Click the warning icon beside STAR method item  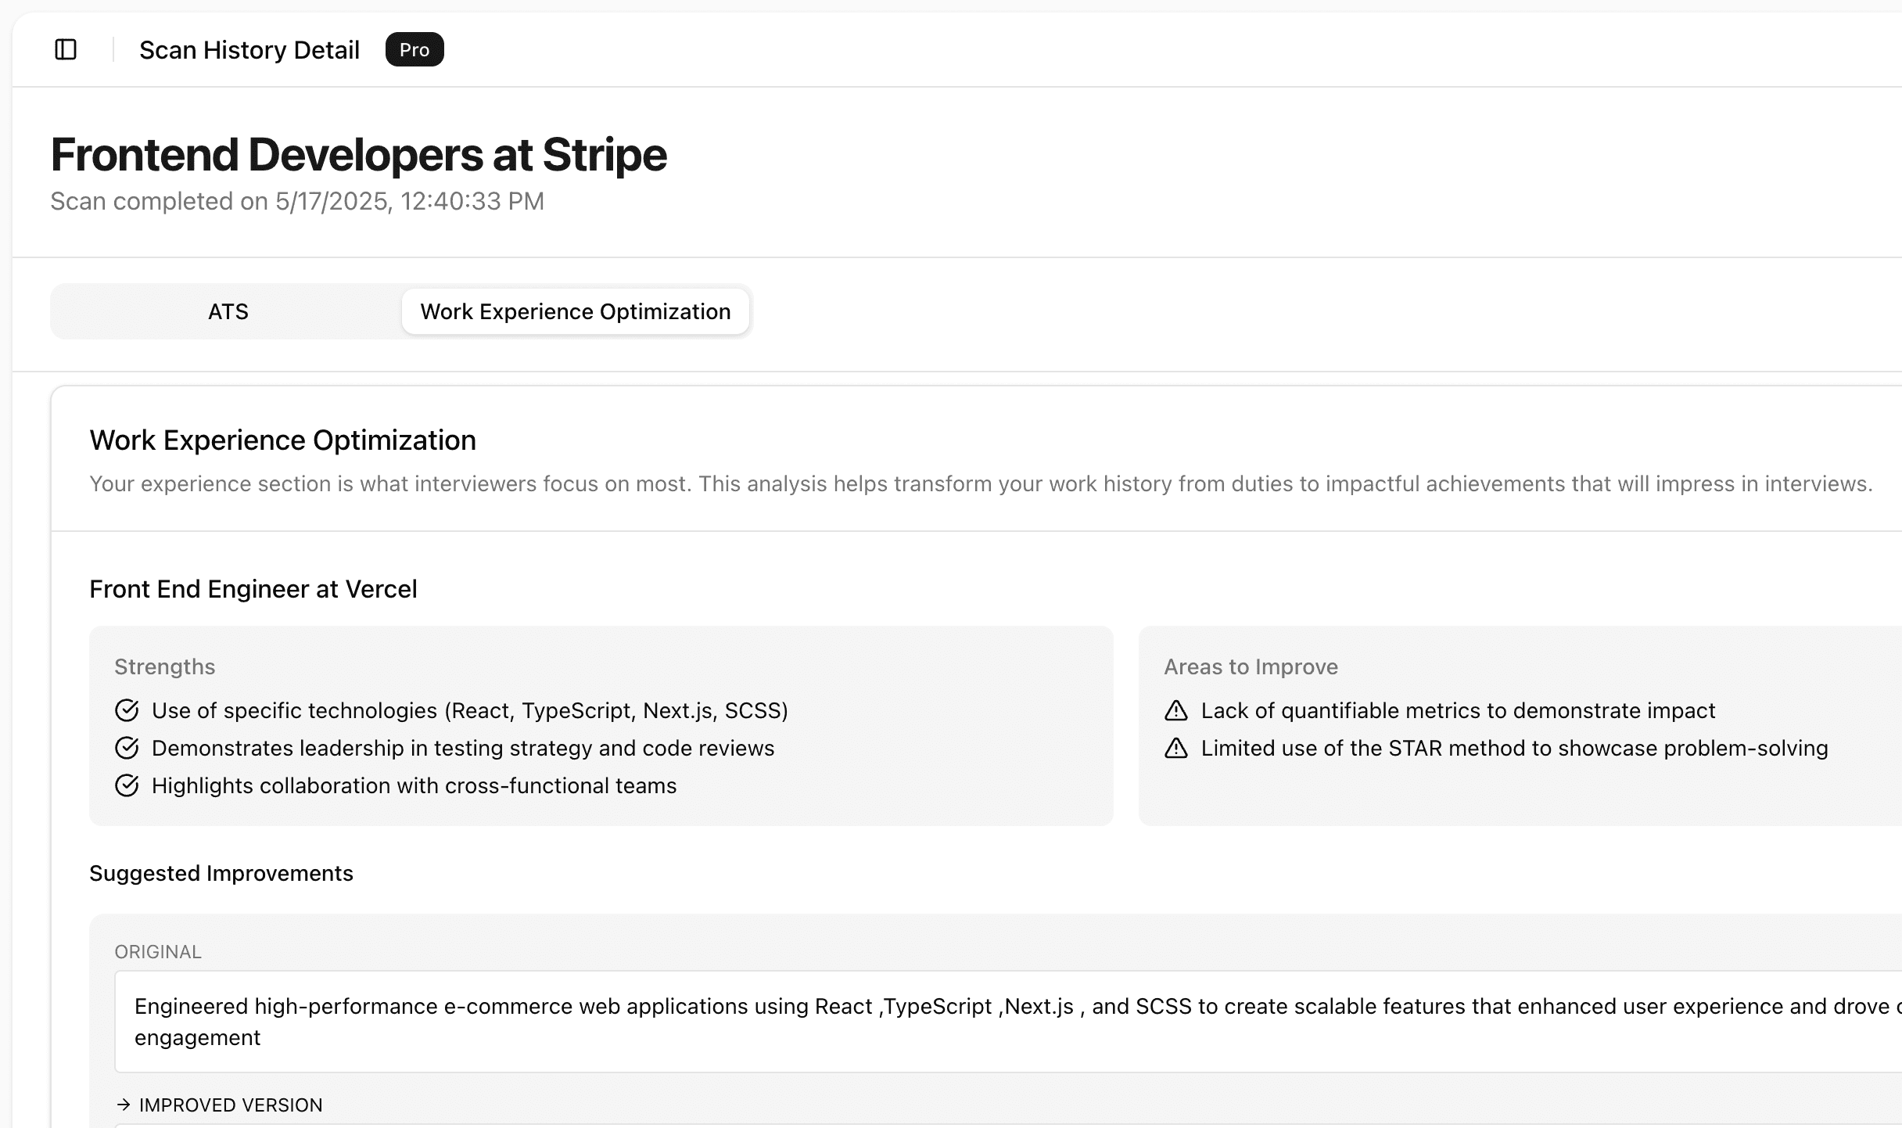pos(1175,748)
